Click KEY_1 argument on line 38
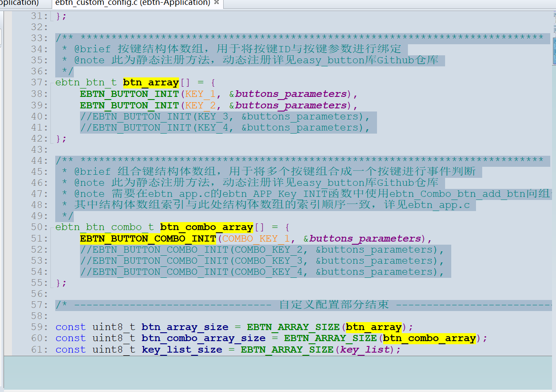Viewport: 556px width, 392px height. click(200, 94)
